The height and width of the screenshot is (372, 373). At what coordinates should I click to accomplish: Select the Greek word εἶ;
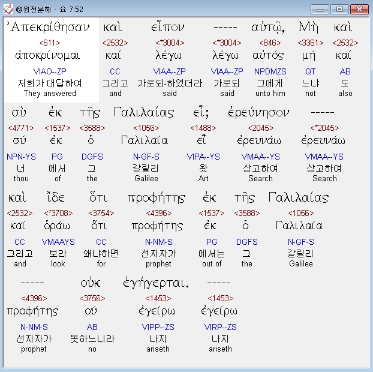[x=201, y=112]
